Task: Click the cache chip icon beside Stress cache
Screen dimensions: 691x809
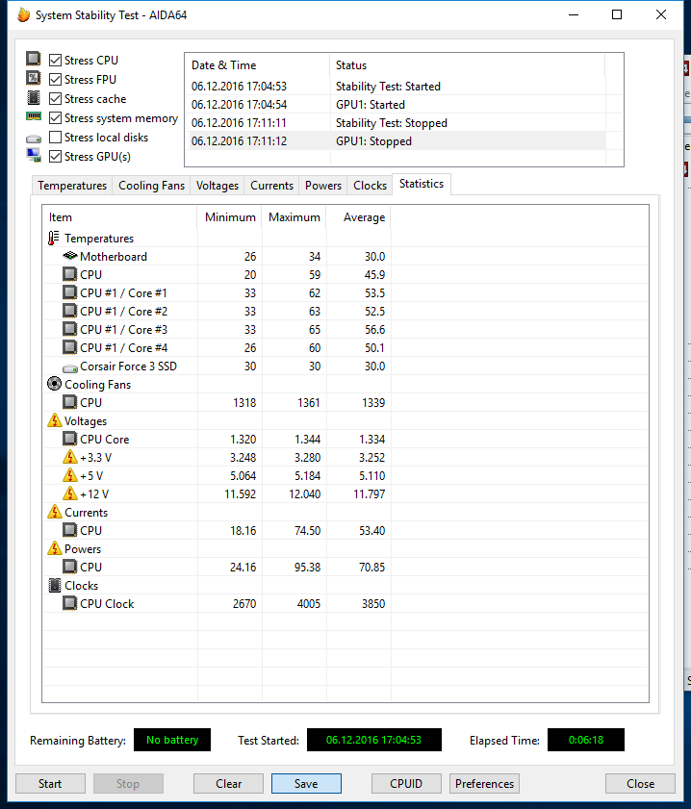Action: [x=34, y=97]
